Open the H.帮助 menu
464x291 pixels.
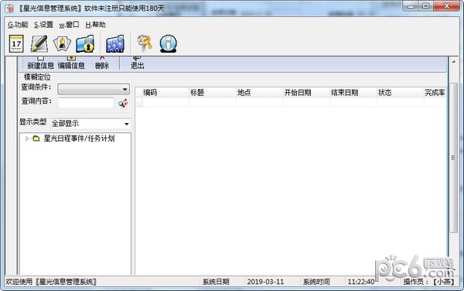[95, 25]
